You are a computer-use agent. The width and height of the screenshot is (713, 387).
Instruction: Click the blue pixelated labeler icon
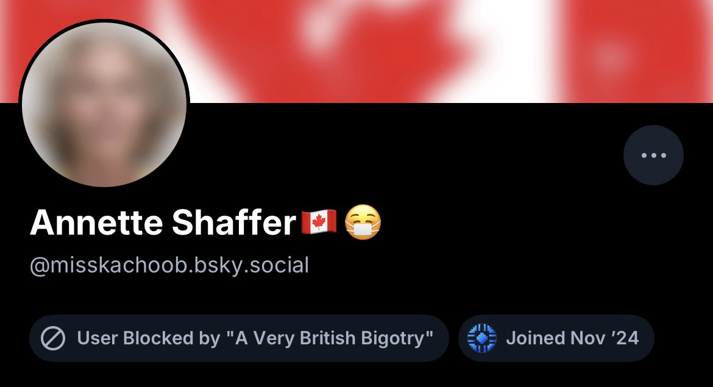[x=481, y=338]
